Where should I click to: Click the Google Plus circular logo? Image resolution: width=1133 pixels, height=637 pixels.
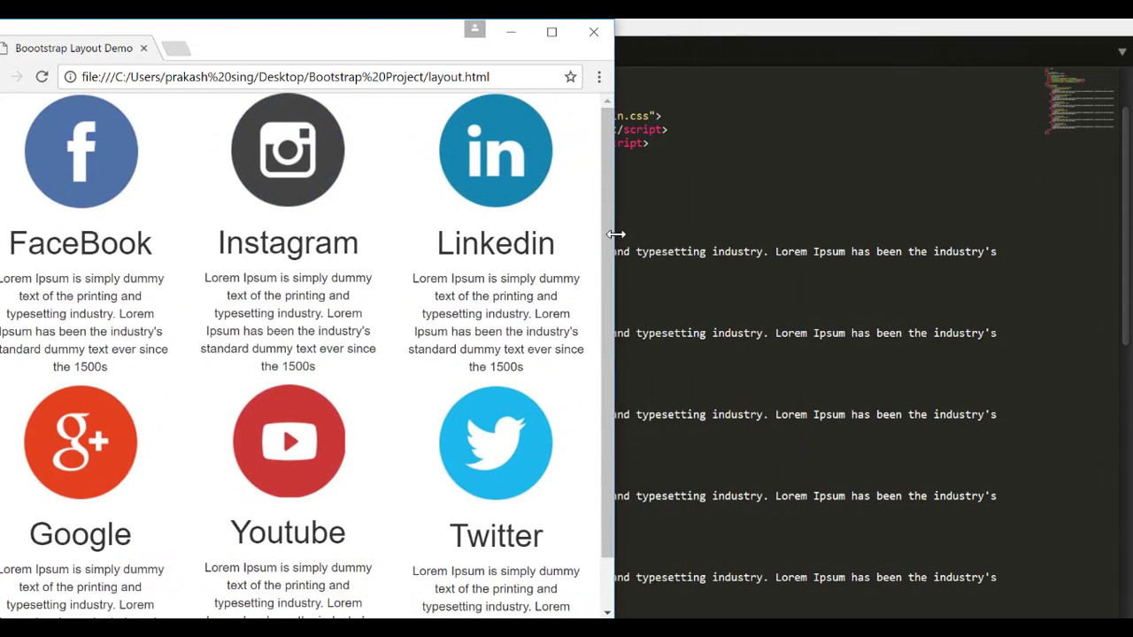tap(81, 442)
